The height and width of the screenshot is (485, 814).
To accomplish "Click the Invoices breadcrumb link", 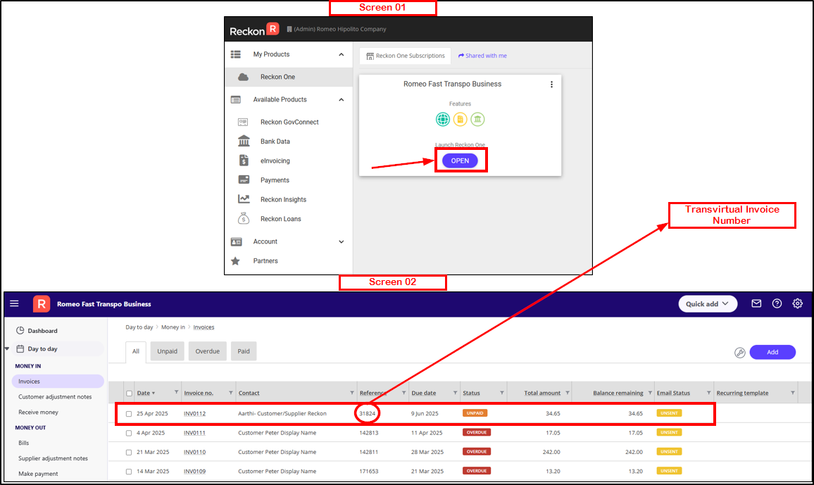I will (x=203, y=327).
